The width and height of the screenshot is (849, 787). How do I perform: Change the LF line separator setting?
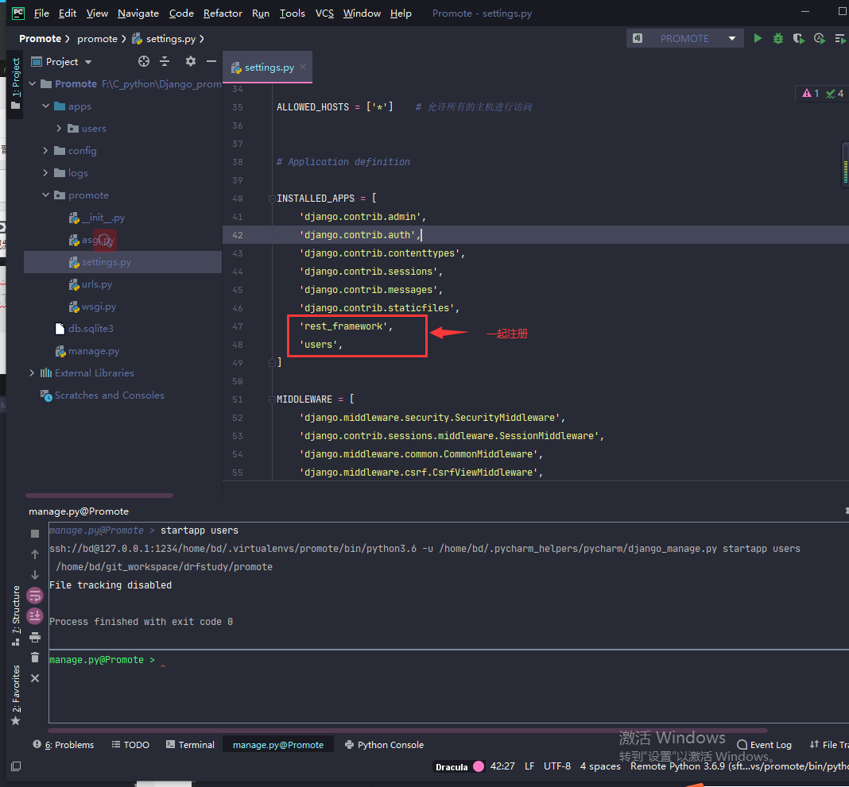529,766
